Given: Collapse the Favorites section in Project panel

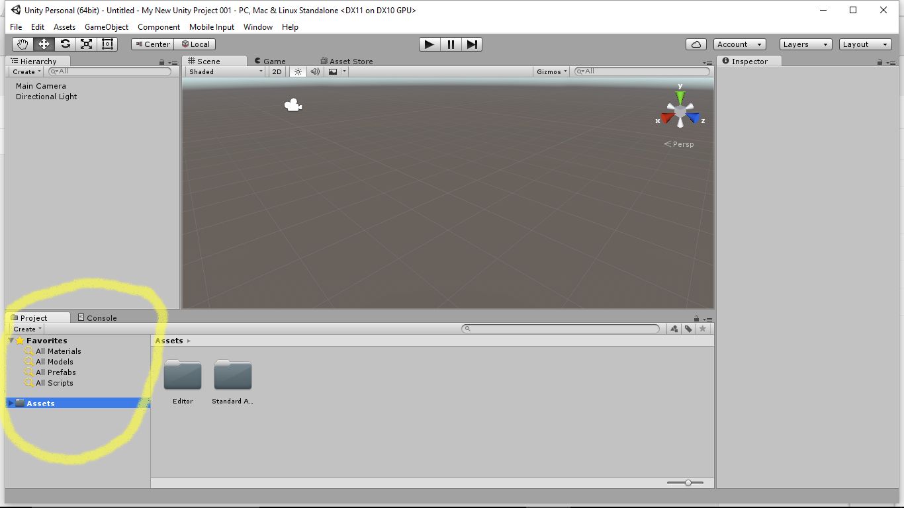Looking at the screenshot, I should point(11,340).
